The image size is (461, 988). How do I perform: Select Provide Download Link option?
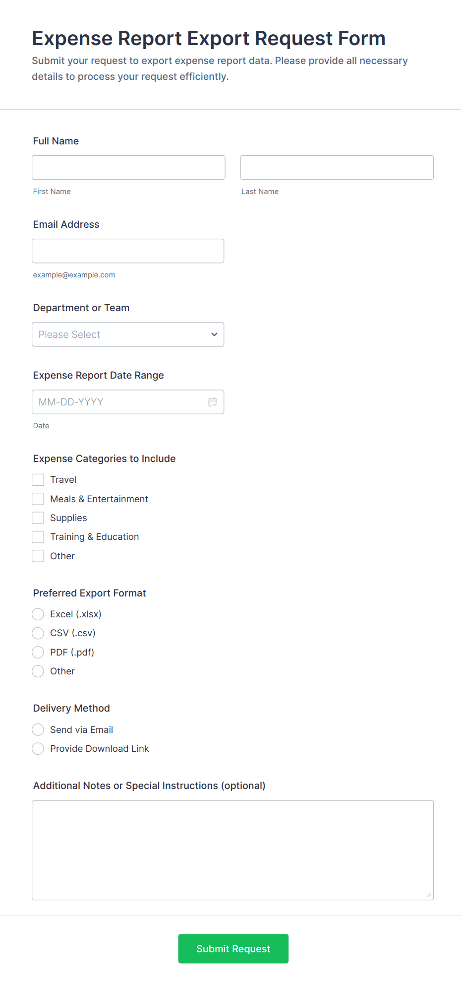pyautogui.click(x=38, y=749)
